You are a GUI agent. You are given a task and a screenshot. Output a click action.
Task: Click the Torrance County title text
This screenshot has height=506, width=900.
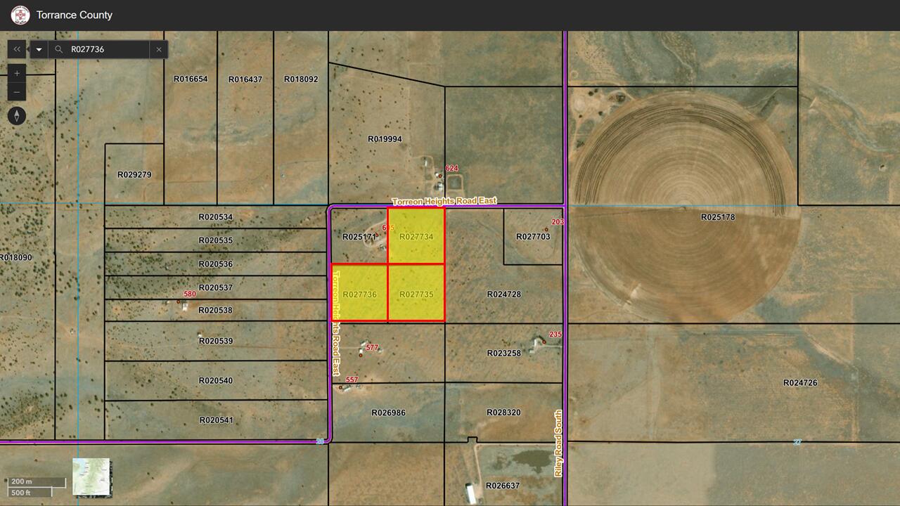coord(74,14)
